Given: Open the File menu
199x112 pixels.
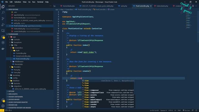Looking at the screenshot, I should (x=7, y=2).
